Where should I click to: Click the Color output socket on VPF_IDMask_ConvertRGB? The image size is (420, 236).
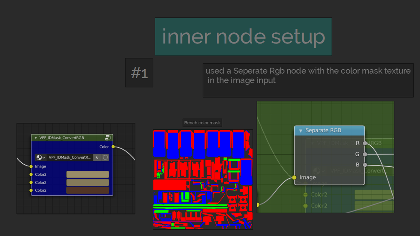coord(113,147)
